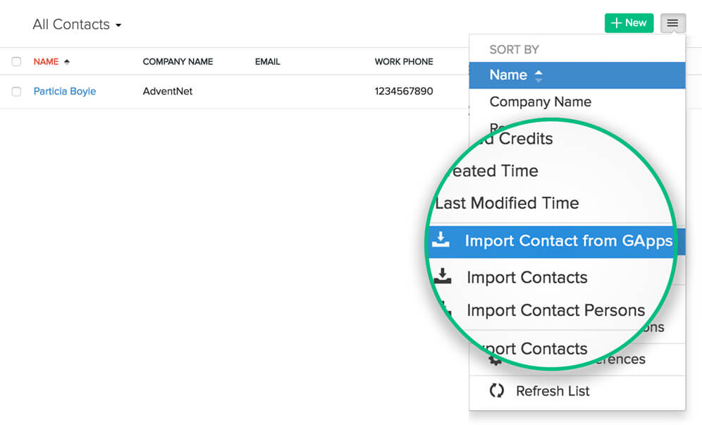The height and width of the screenshot is (425, 702).
Task: Click the Work Phone column header
Action: pyautogui.click(x=404, y=62)
